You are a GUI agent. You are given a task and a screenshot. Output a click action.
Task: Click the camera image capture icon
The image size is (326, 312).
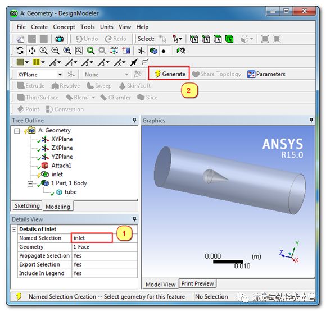59,39
